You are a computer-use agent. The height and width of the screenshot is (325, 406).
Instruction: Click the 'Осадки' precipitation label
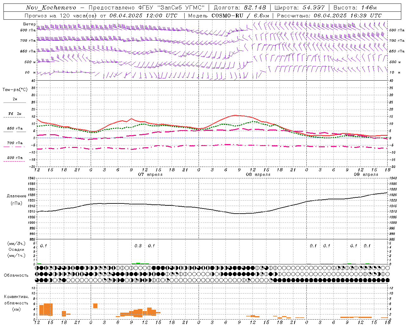coord(16,249)
